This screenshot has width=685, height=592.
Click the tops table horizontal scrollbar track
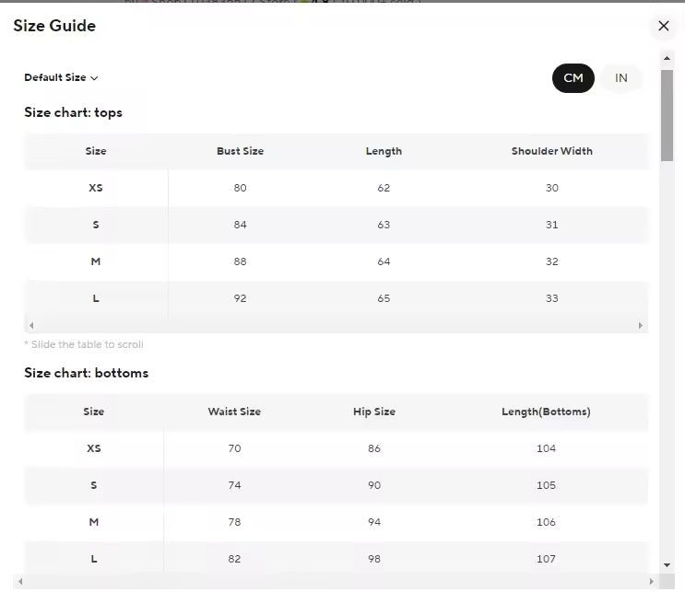[336, 325]
